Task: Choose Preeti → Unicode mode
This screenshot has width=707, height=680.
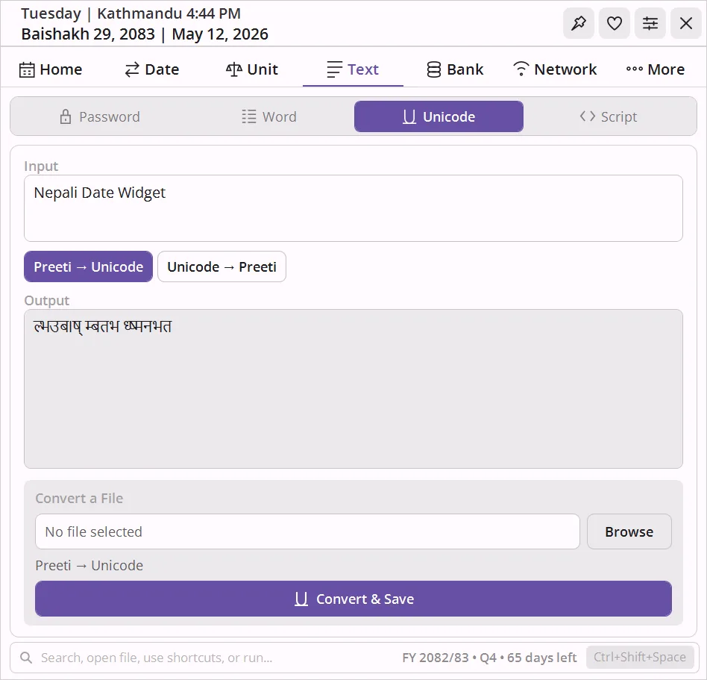Action: click(88, 266)
